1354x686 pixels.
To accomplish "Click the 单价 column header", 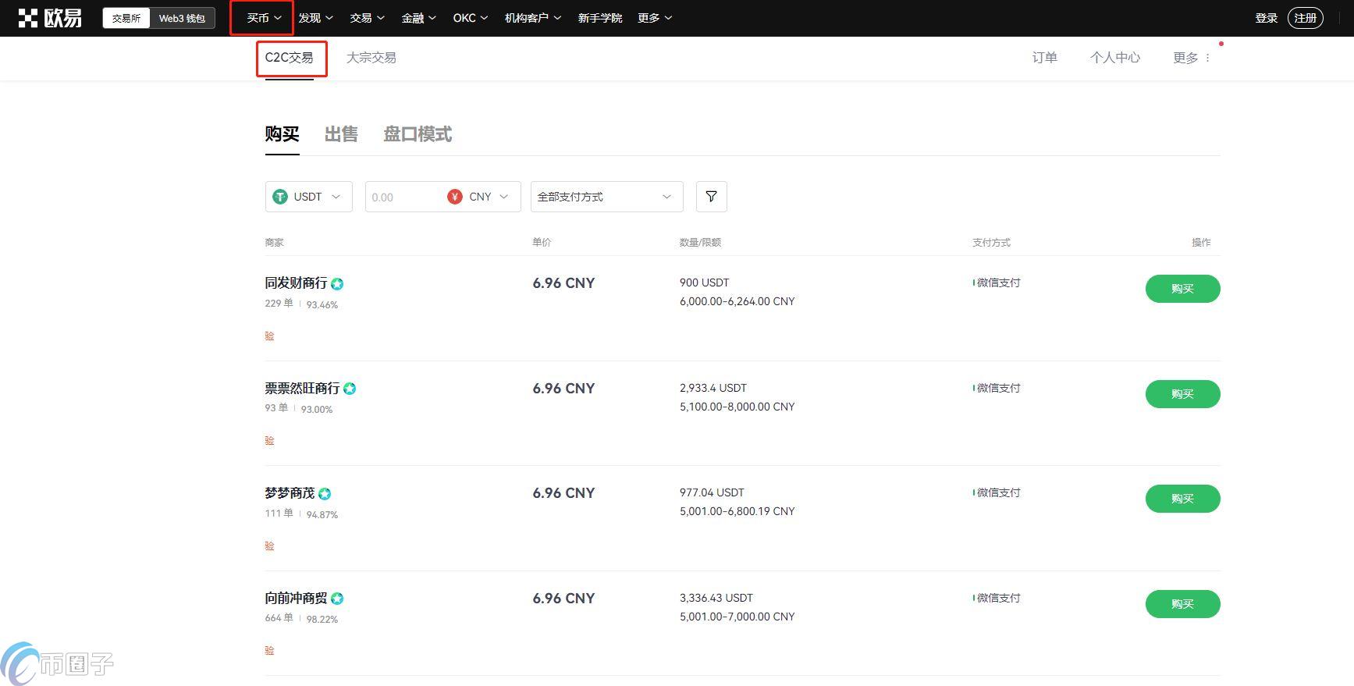I will pos(542,243).
